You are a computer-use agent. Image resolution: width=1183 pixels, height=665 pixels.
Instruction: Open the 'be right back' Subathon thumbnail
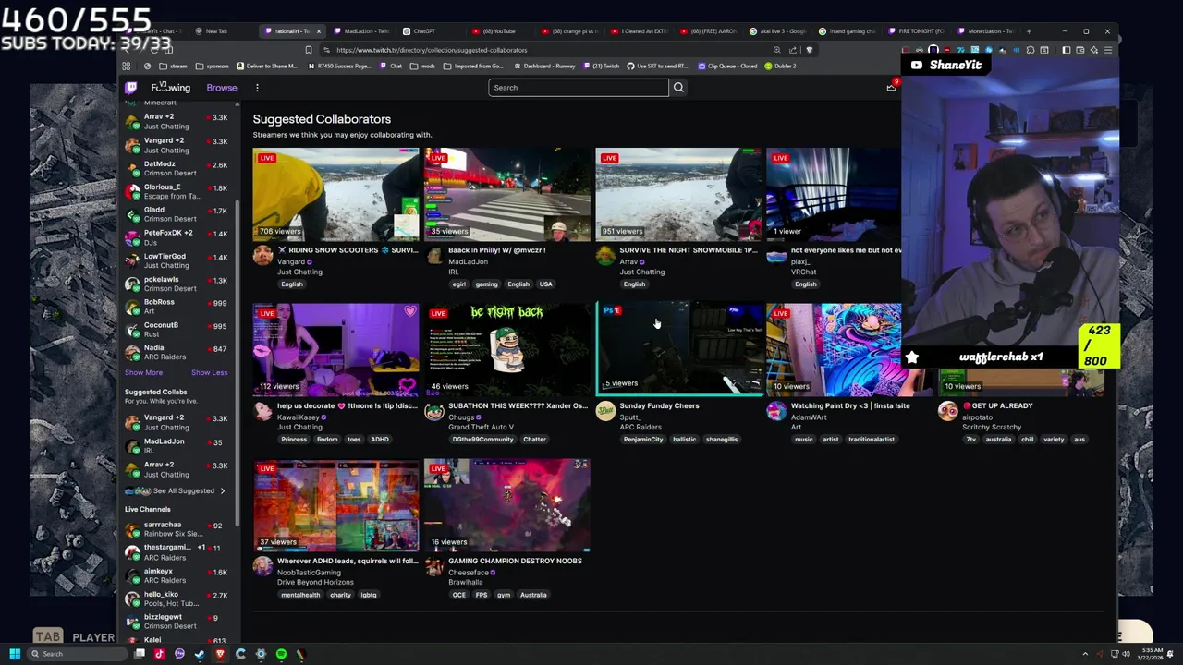coord(507,349)
